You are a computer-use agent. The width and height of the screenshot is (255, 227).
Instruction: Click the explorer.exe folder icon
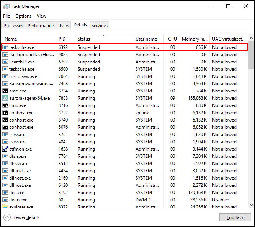point(5,207)
